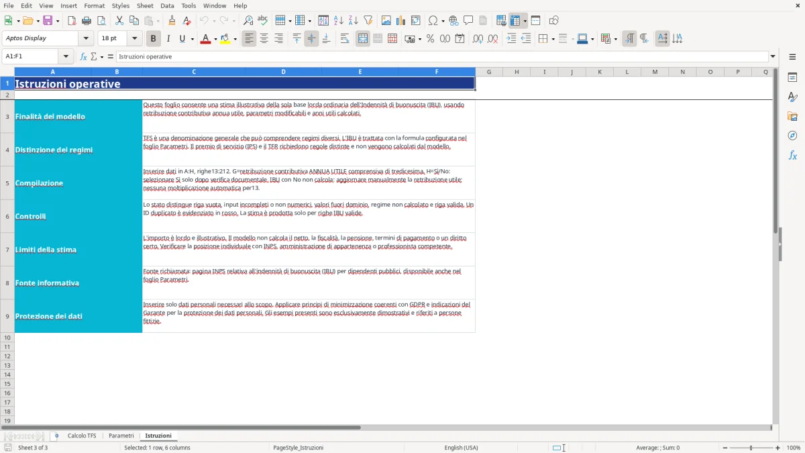Expand the Open document dropdown arrow

37,21
